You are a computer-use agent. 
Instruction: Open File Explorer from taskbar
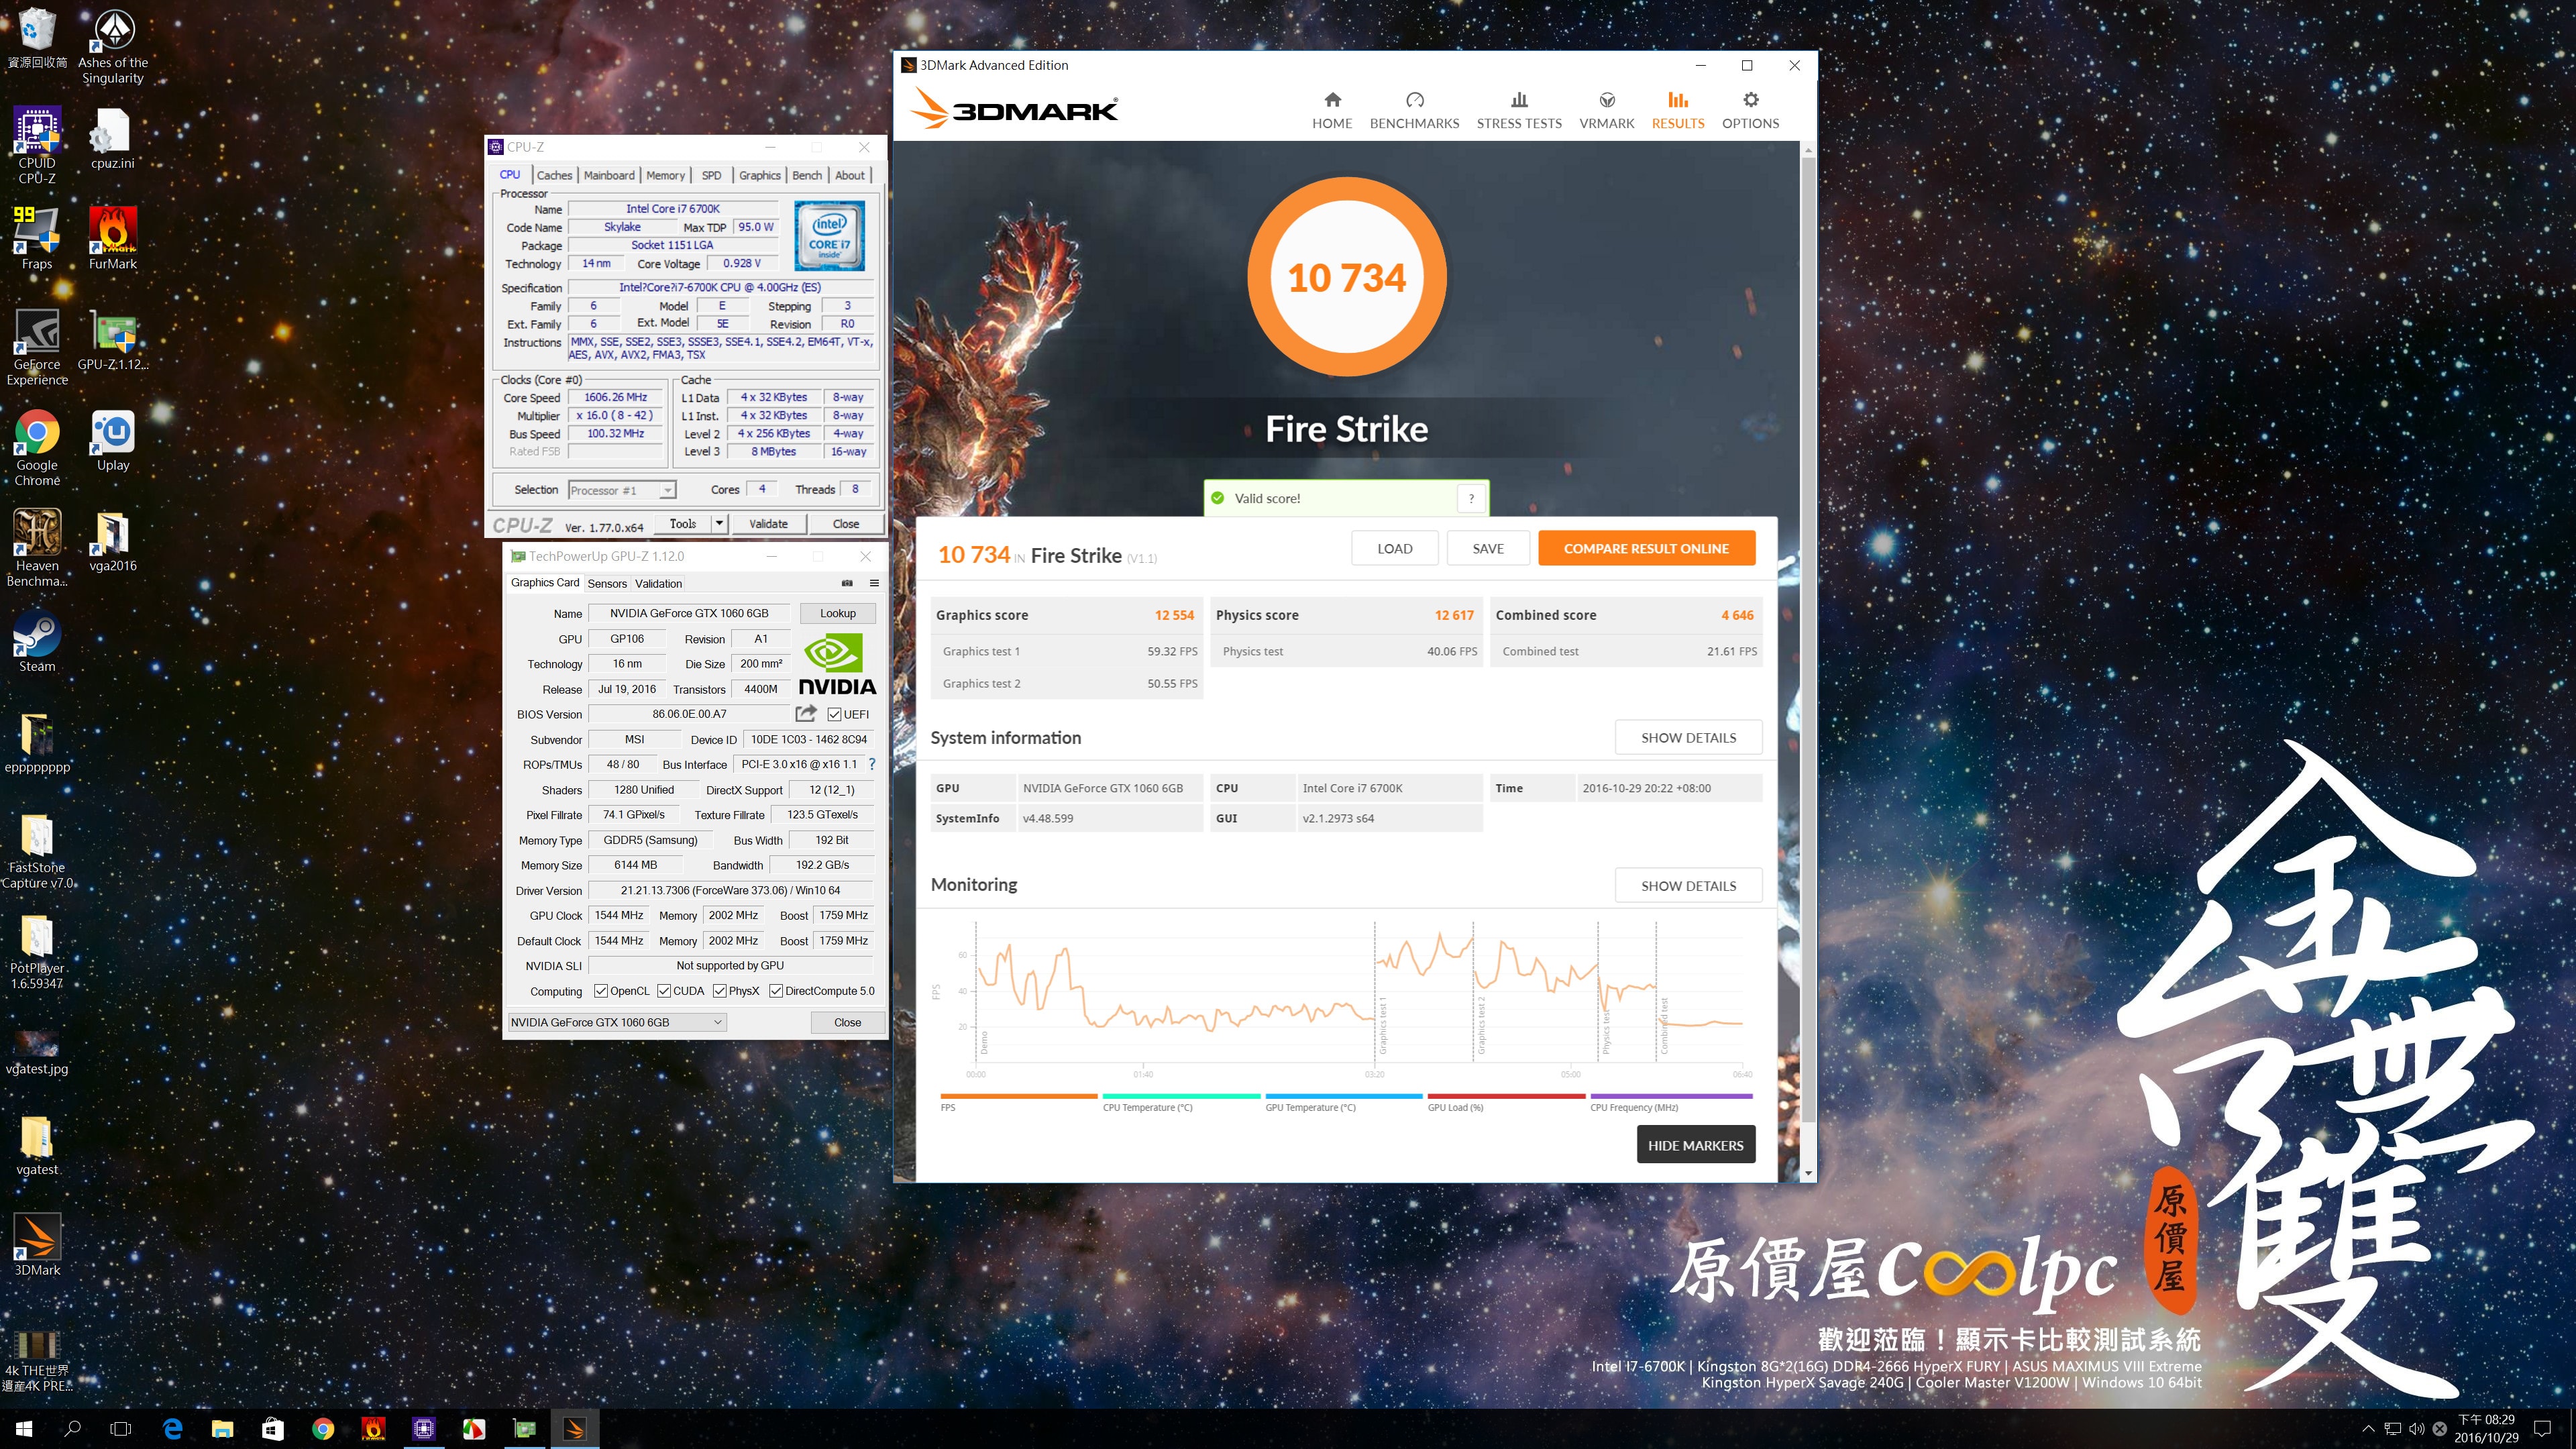(222, 1429)
